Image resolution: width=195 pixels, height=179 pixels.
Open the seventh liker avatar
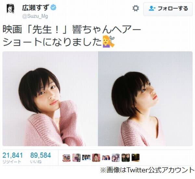tap(125, 158)
